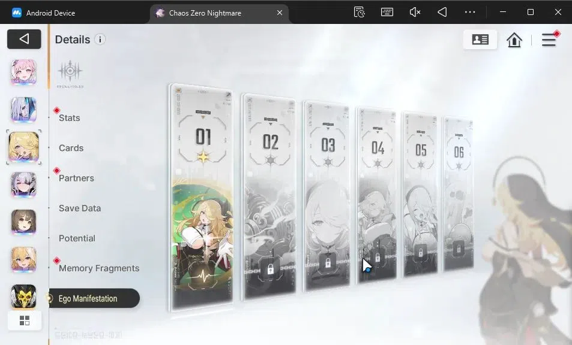The height and width of the screenshot is (345, 572).
Task: Open the hamburger main menu
Action: pos(549,40)
